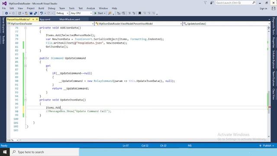Collapse the get accessor outline
Image resolution: width=277 pixels, height=156 pixels.
click(x=26, y=66)
